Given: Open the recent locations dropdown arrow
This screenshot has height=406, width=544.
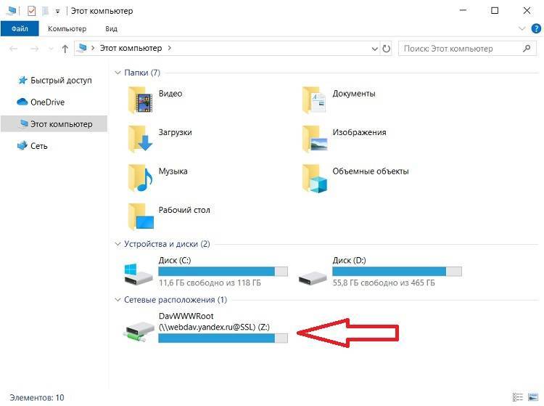Looking at the screenshot, I should coord(51,49).
